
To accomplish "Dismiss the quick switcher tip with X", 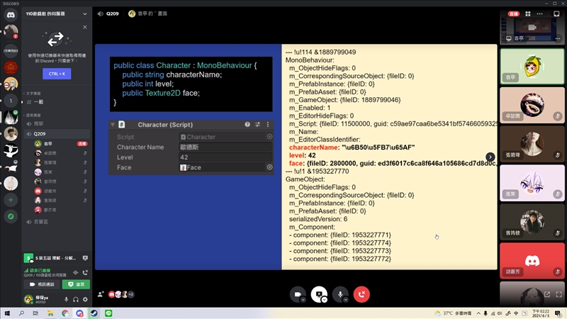I will (x=84, y=27).
